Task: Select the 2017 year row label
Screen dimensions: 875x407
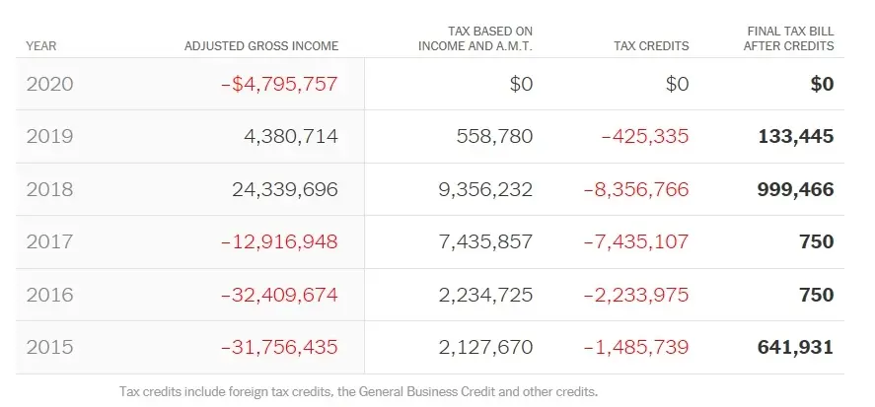Action: tap(49, 241)
